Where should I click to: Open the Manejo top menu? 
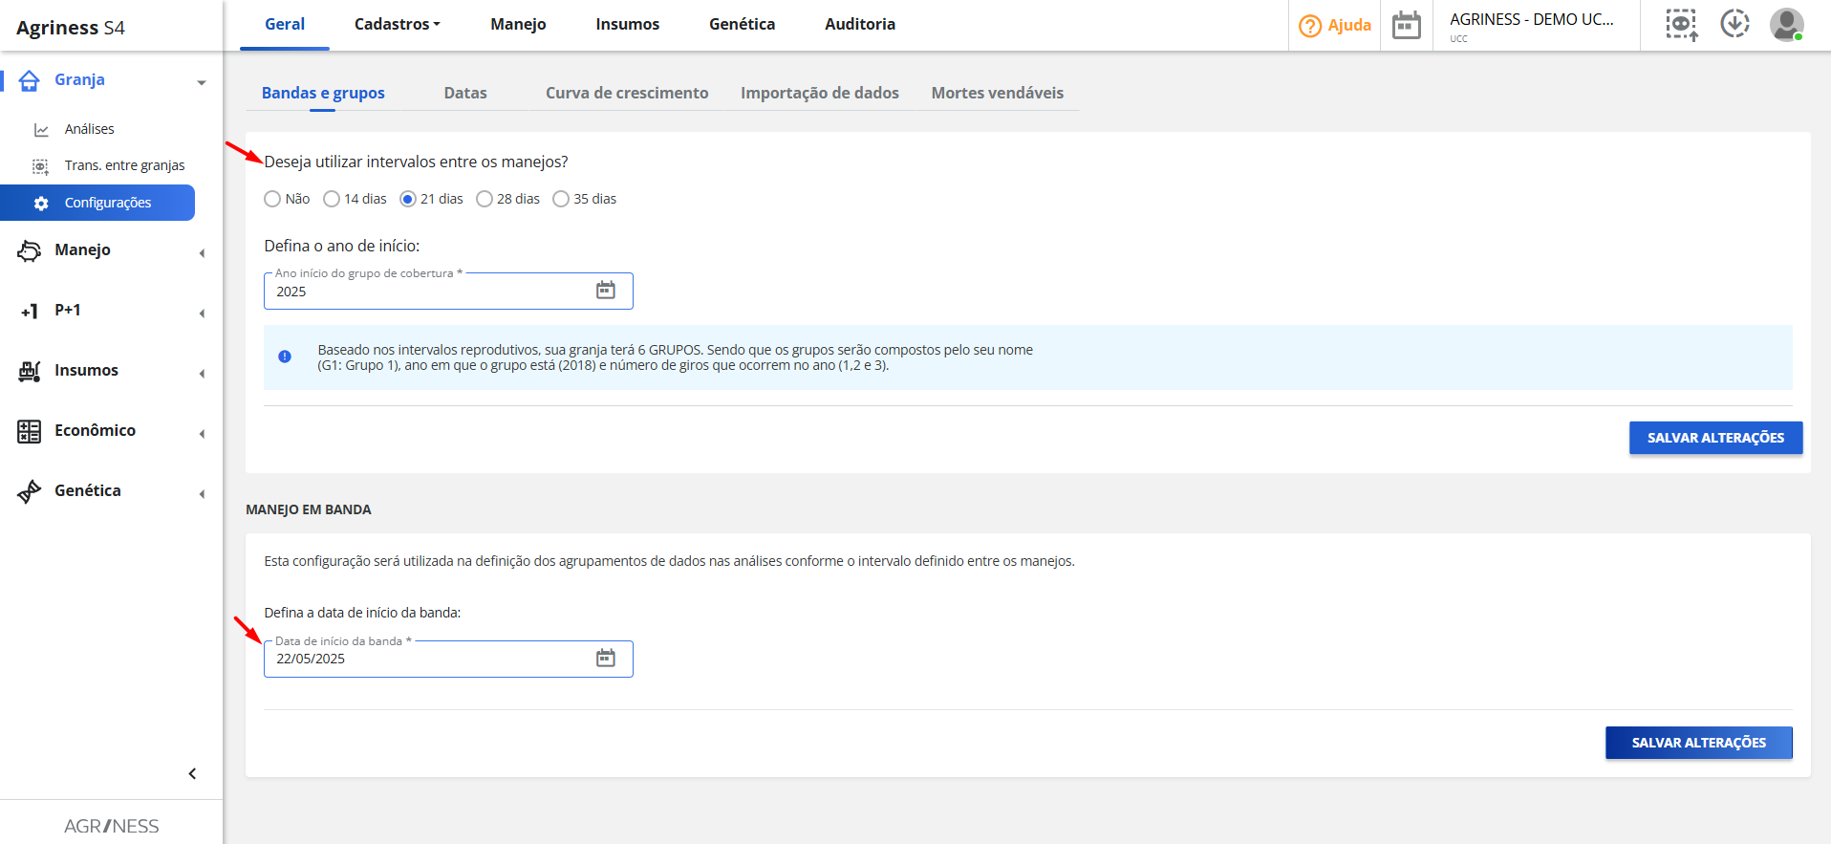pyautogui.click(x=518, y=25)
